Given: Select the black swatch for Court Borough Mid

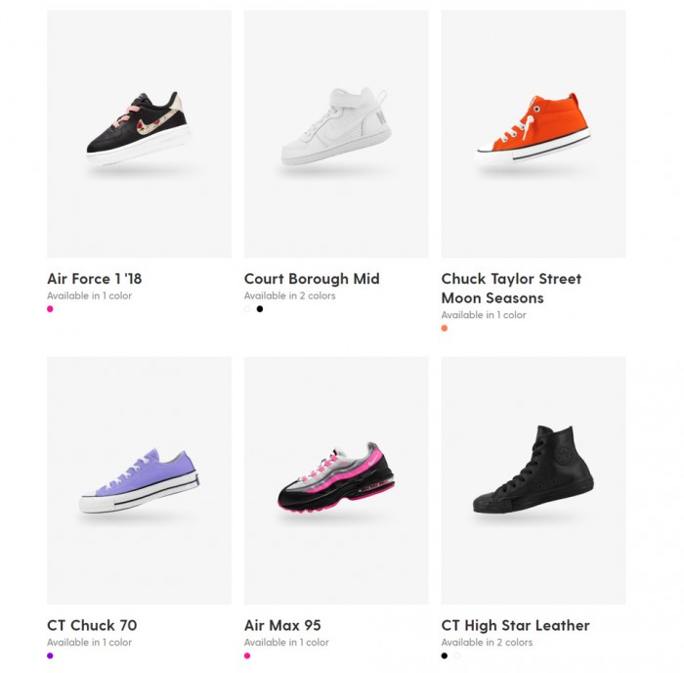Looking at the screenshot, I should [260, 309].
